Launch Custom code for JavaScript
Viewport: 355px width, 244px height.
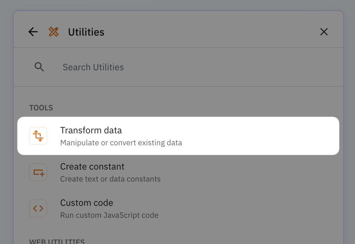(86, 203)
